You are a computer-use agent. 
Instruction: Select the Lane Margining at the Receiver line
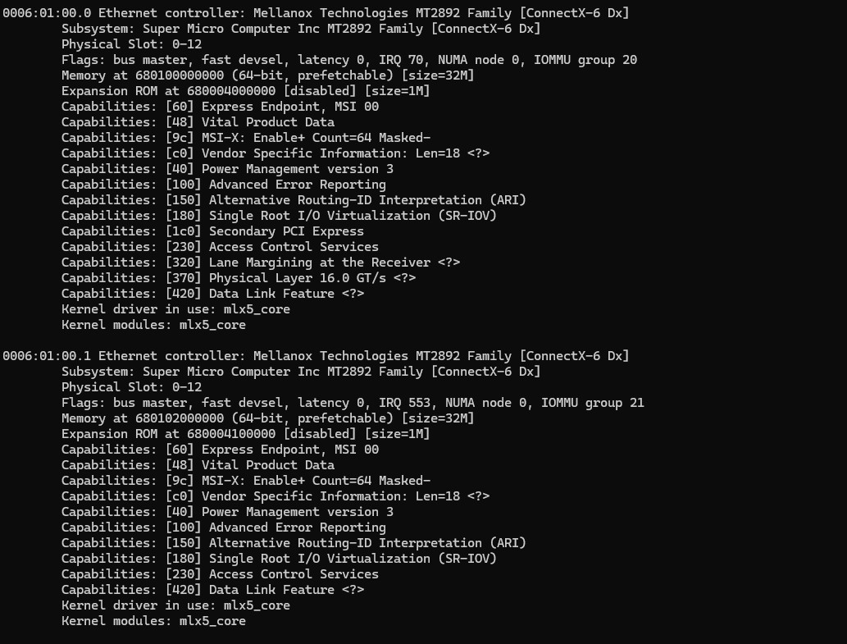(x=260, y=263)
